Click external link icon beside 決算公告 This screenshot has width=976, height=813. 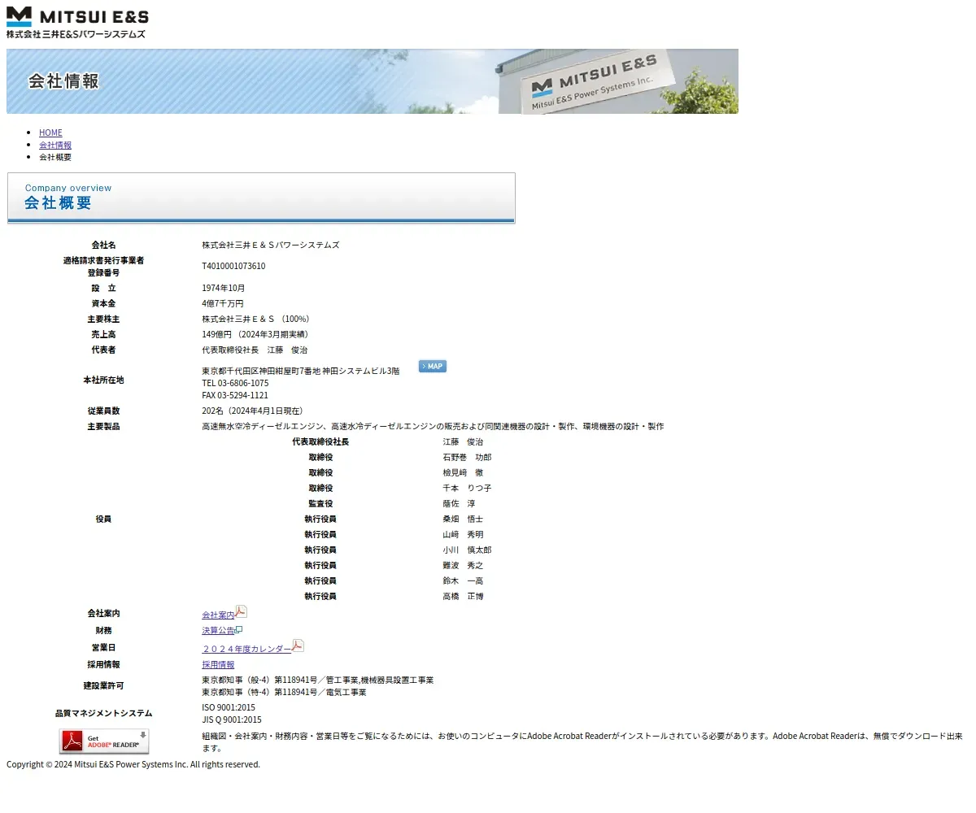pos(238,630)
